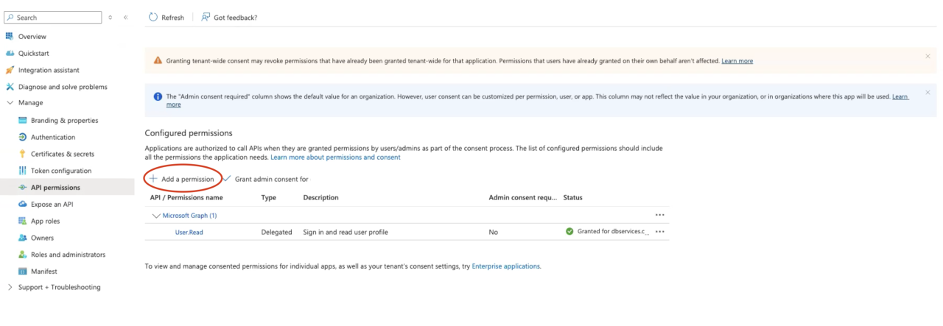Open ellipsis menu for User.Read row
This screenshot has height=326, width=943.
coord(660,231)
